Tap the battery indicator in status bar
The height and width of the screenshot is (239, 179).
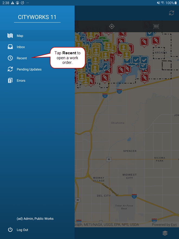[x=175, y=3]
